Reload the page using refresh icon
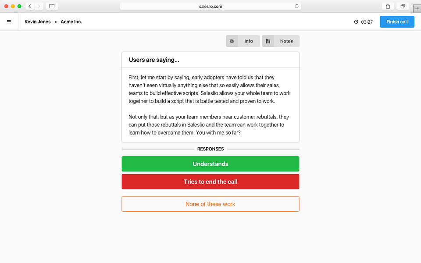The image size is (421, 263). pos(296,6)
